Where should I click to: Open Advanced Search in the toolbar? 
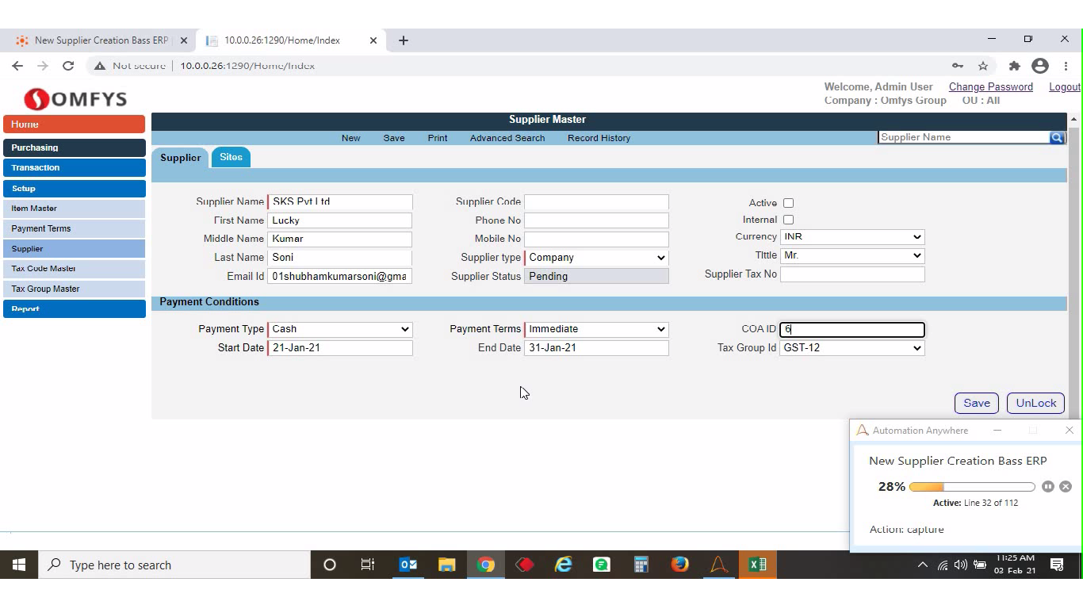click(x=507, y=138)
